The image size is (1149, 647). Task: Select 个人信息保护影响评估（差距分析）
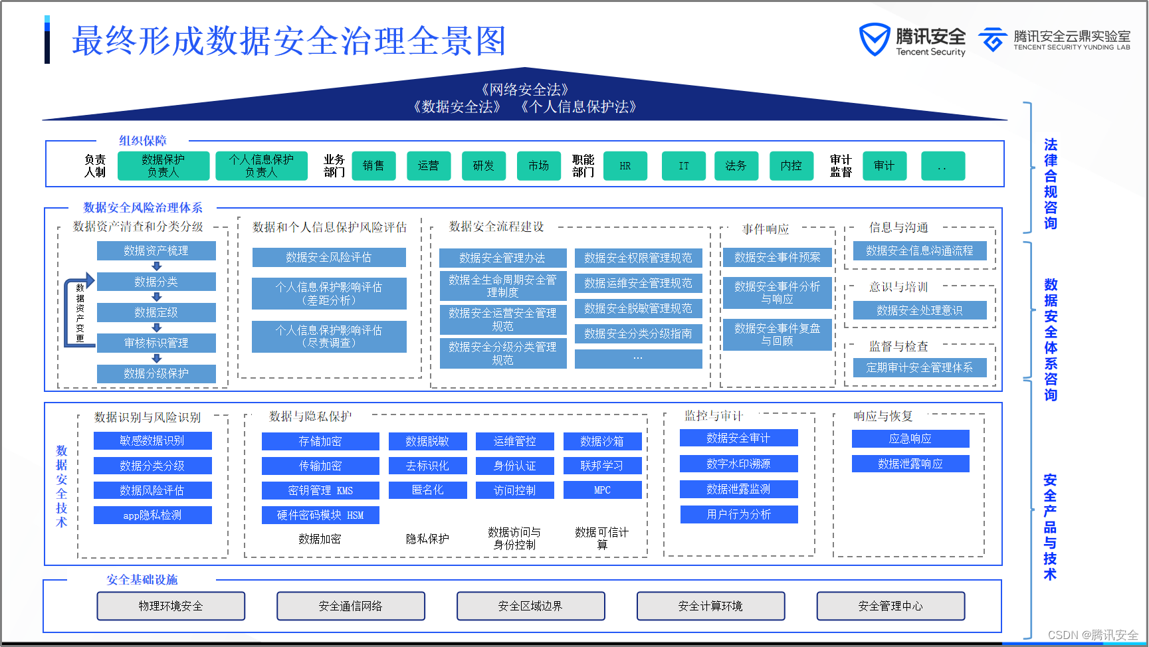coord(329,294)
